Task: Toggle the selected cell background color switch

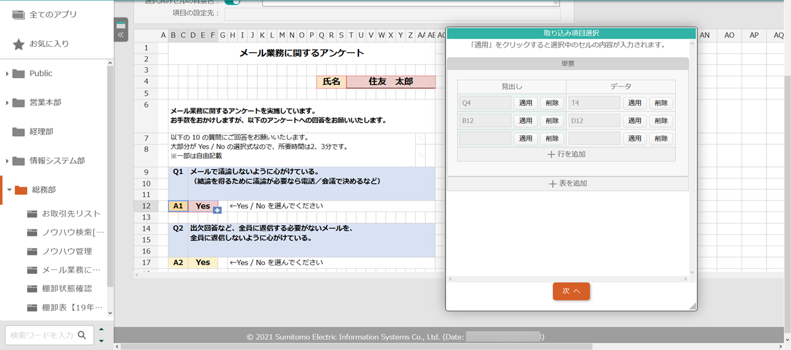Action: click(x=232, y=2)
